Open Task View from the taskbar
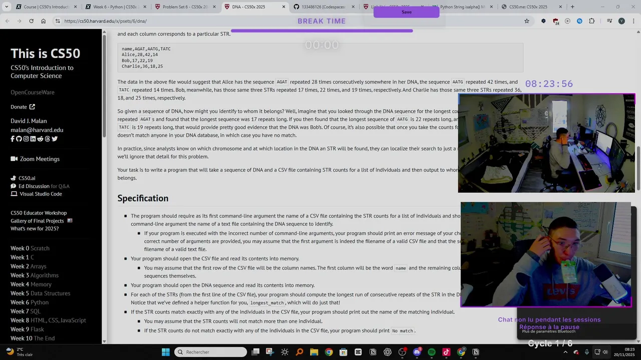This screenshot has width=641, height=360. (256, 352)
